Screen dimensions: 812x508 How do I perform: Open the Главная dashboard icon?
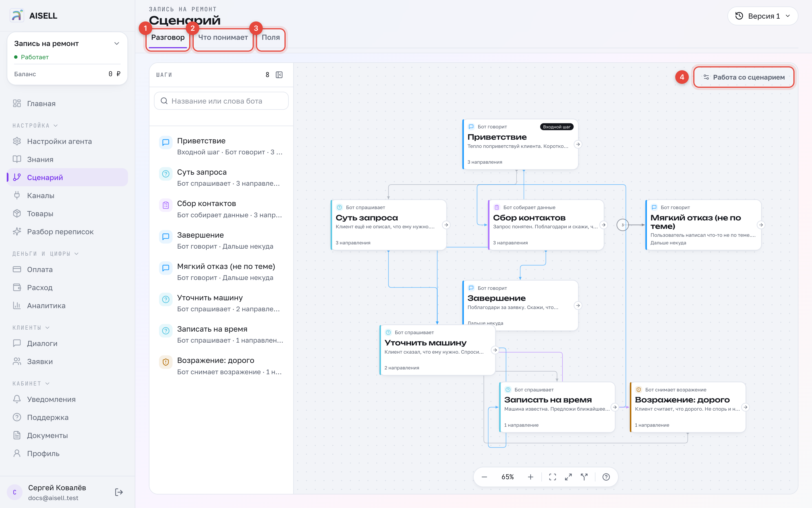[x=17, y=104]
